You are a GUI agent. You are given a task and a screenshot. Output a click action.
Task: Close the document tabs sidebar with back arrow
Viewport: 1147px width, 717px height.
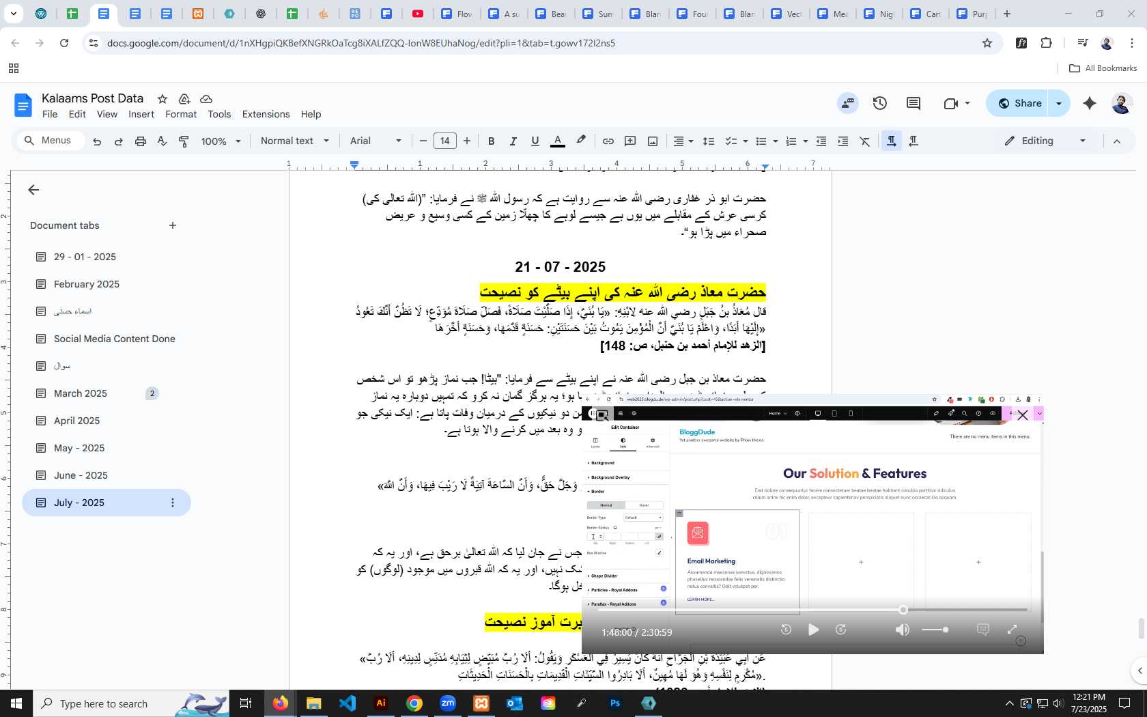33,190
